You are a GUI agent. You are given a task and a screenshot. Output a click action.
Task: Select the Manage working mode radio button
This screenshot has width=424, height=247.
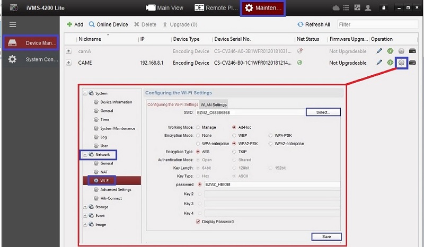198,127
